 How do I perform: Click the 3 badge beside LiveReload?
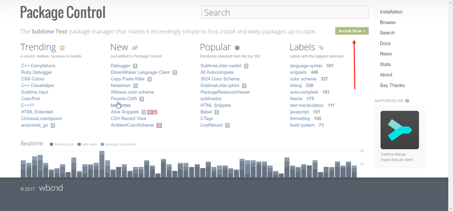tap(227, 125)
